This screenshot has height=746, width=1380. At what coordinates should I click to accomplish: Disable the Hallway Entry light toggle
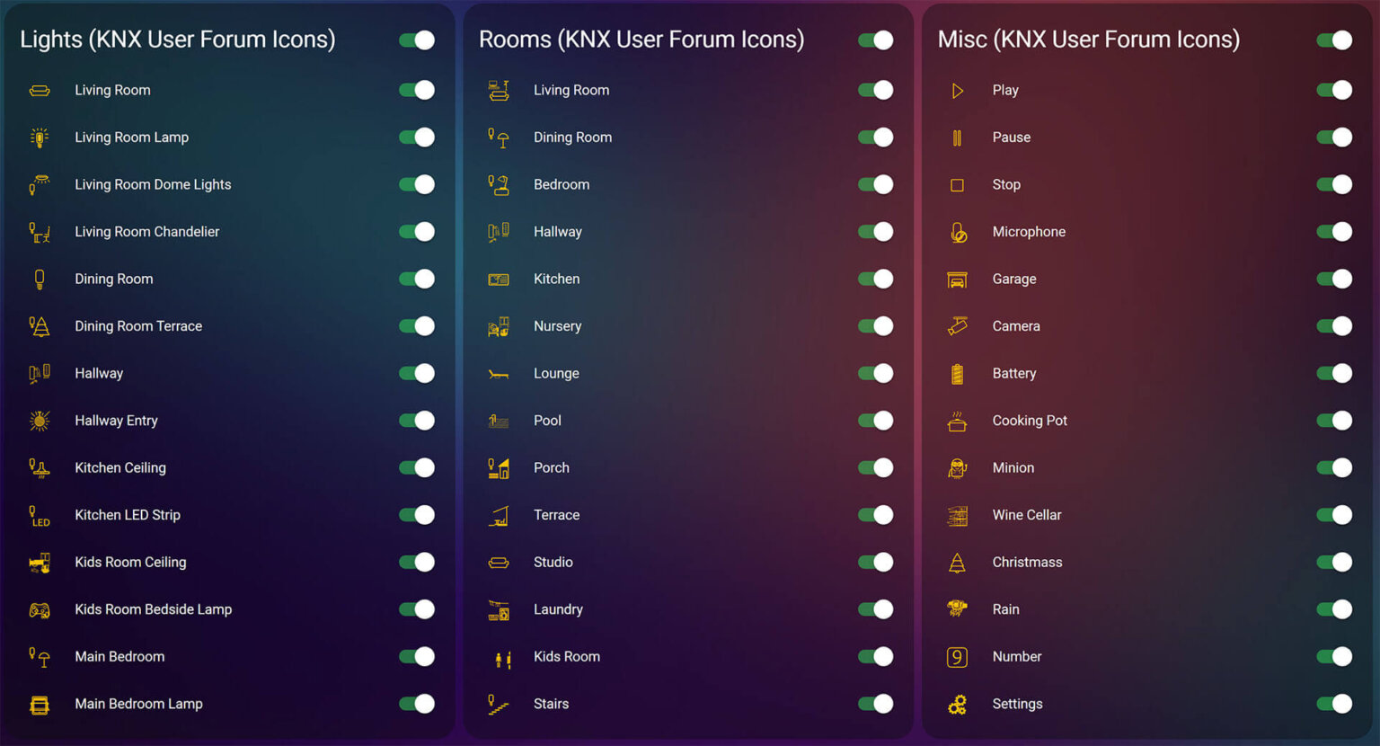[x=416, y=420]
